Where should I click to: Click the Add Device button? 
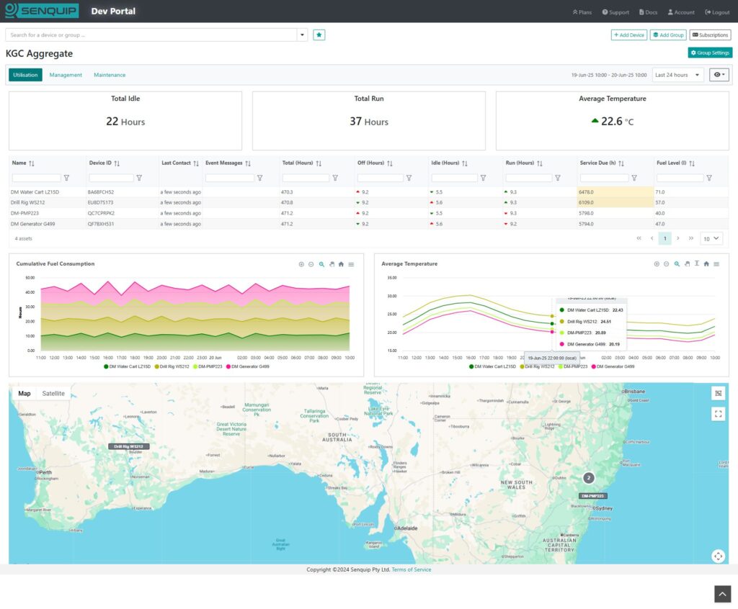tap(628, 35)
